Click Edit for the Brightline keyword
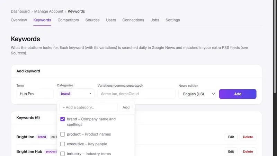The image size is (277, 156). [231, 137]
